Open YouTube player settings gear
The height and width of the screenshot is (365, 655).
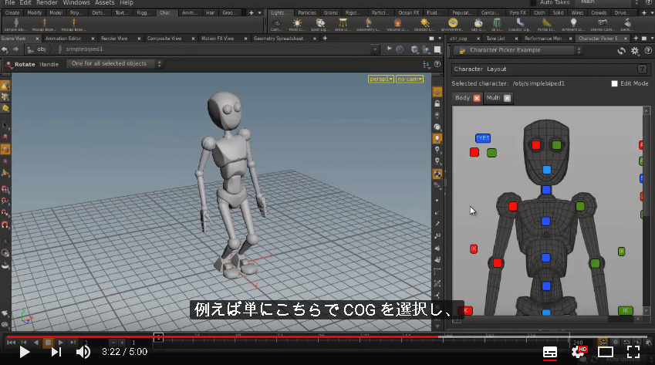(579, 352)
